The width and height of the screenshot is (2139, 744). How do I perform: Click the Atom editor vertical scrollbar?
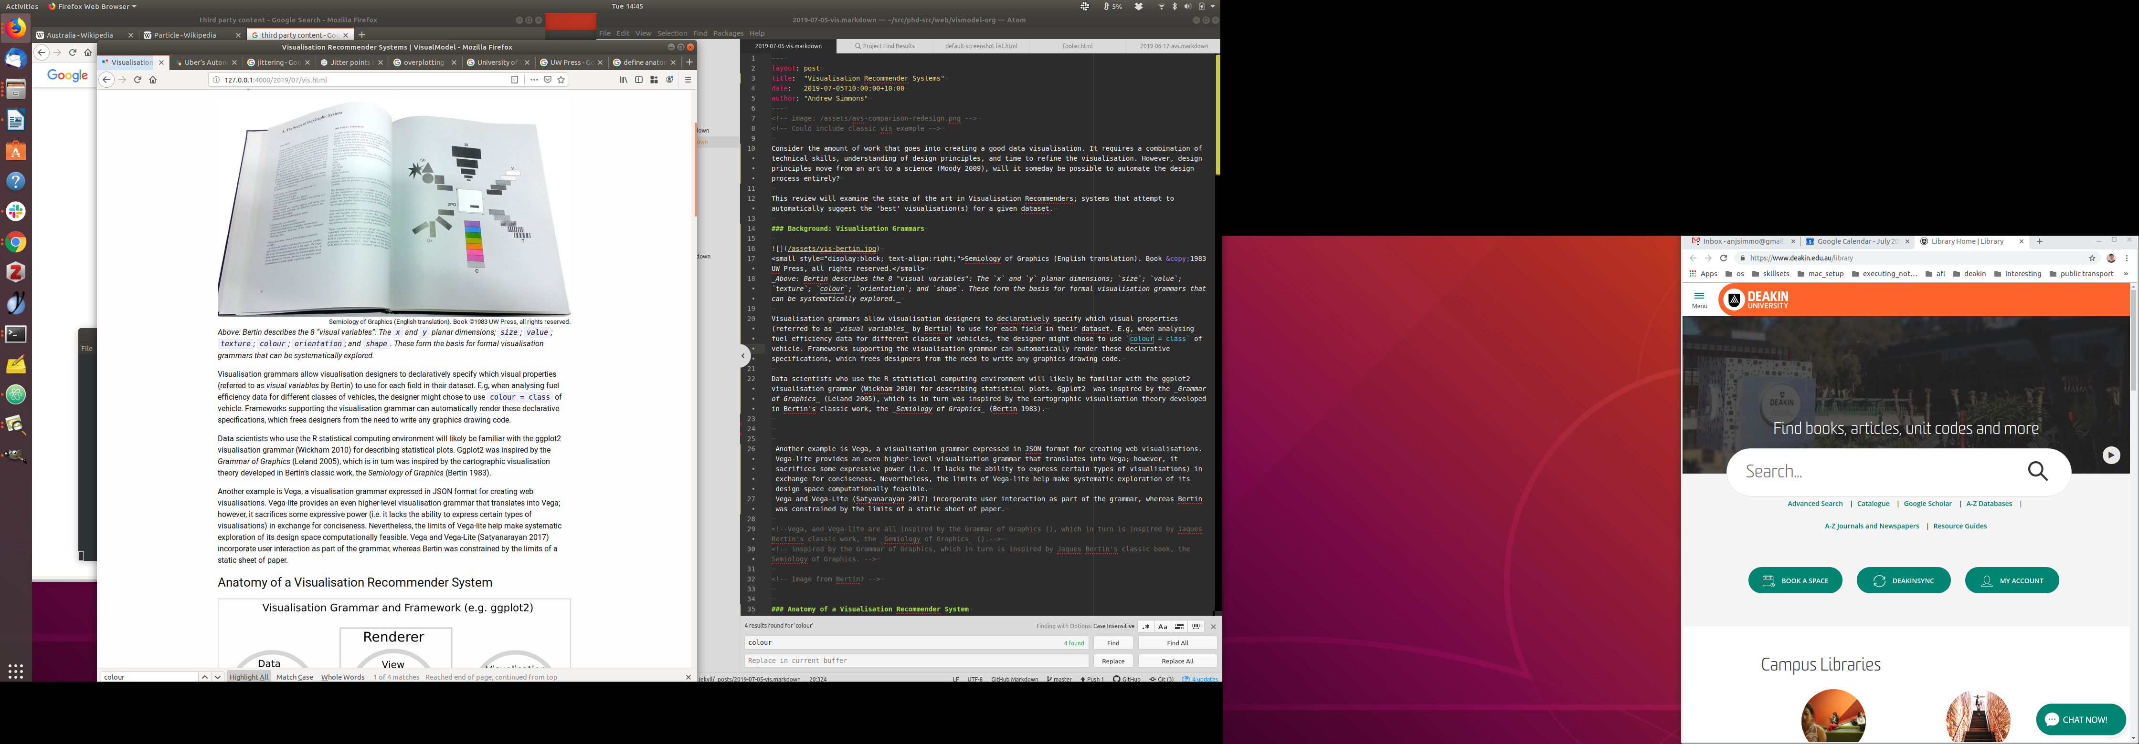[1218, 114]
